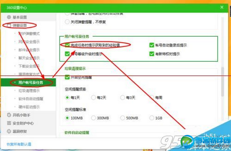Select 1GB idle reminder threshold
Viewport: 231px width, 151px height.
click(x=152, y=118)
